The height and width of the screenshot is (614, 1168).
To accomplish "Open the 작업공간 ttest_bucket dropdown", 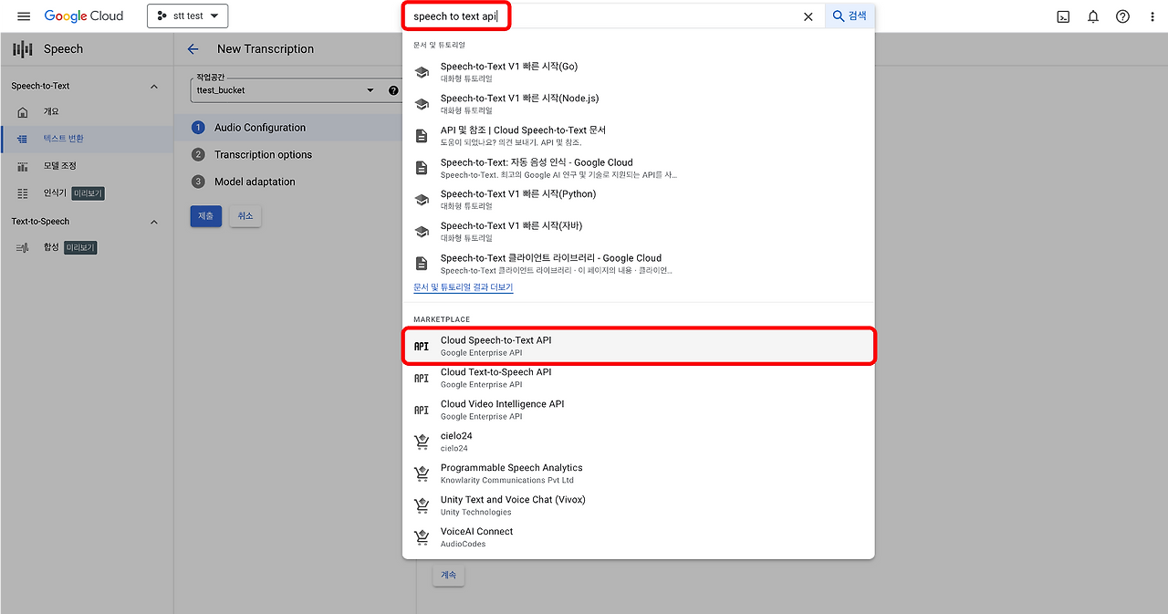I will pos(286,90).
